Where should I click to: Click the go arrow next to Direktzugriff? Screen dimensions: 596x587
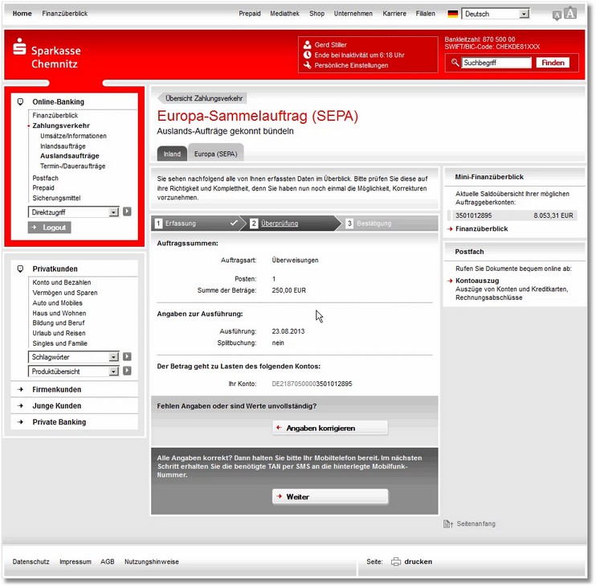(127, 211)
